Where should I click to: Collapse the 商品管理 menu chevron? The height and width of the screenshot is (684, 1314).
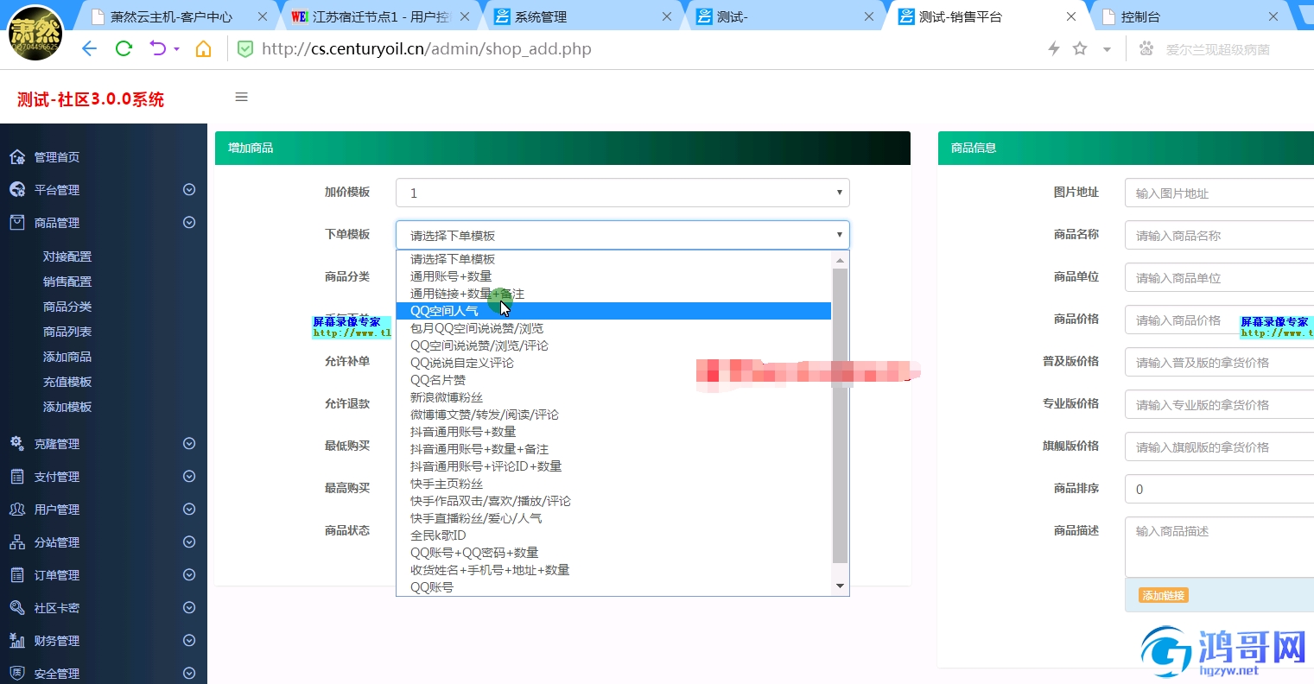189,223
